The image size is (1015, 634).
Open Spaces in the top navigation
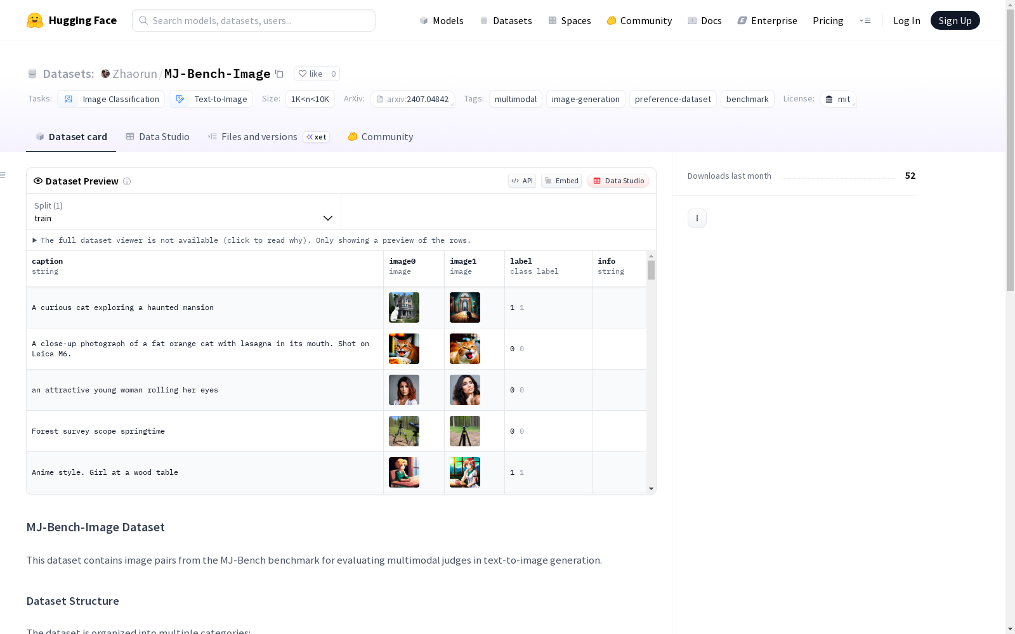click(570, 20)
